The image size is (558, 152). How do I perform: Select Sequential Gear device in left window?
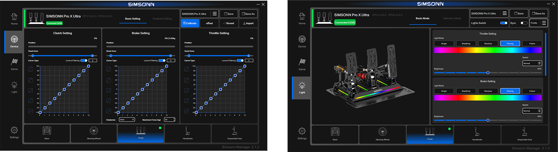tap(234, 133)
